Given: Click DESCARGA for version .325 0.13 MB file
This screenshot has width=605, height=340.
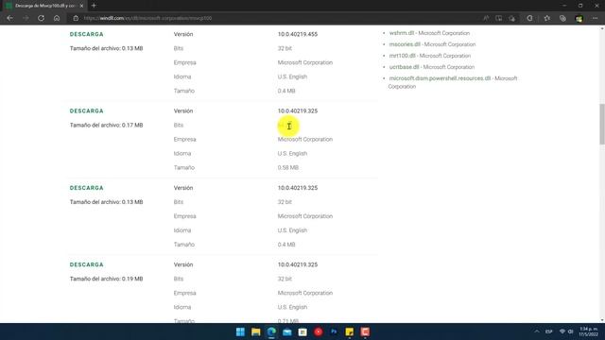Looking at the screenshot, I should [86, 188].
